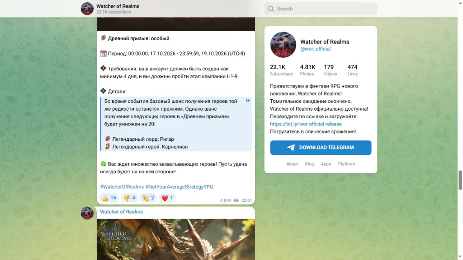The image size is (463, 260).
Task: Open the large channel avatar in info card
Action: (x=283, y=45)
